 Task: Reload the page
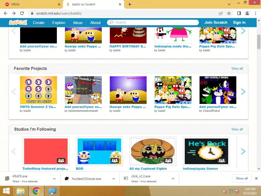[x=22, y=13]
